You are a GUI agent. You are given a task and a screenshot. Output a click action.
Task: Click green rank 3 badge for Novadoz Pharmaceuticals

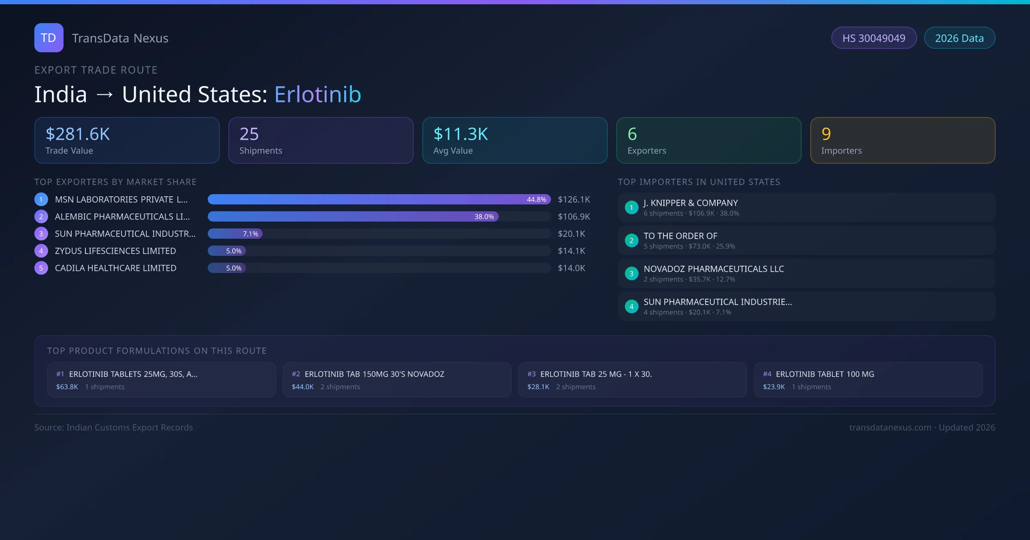click(631, 273)
